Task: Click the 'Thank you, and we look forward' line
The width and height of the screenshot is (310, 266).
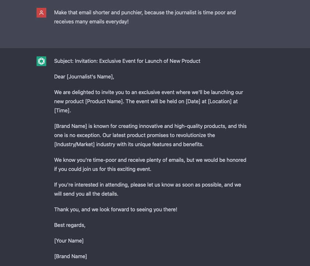Action: pos(116,209)
